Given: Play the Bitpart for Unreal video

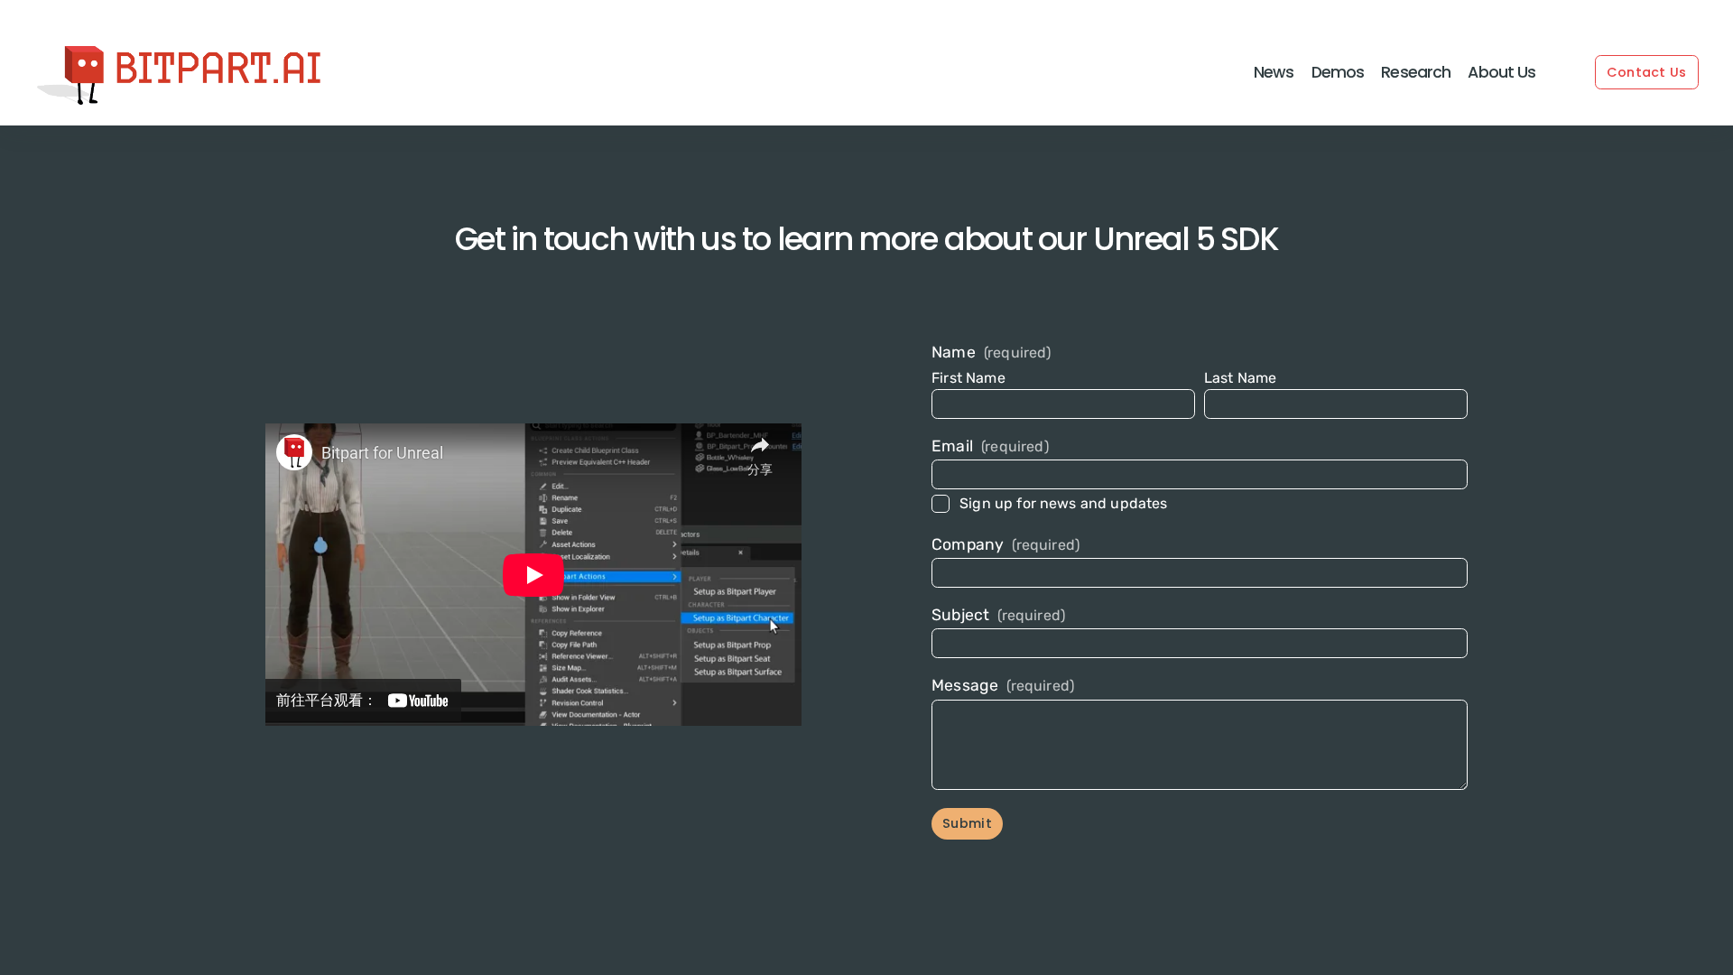Looking at the screenshot, I should [533, 575].
